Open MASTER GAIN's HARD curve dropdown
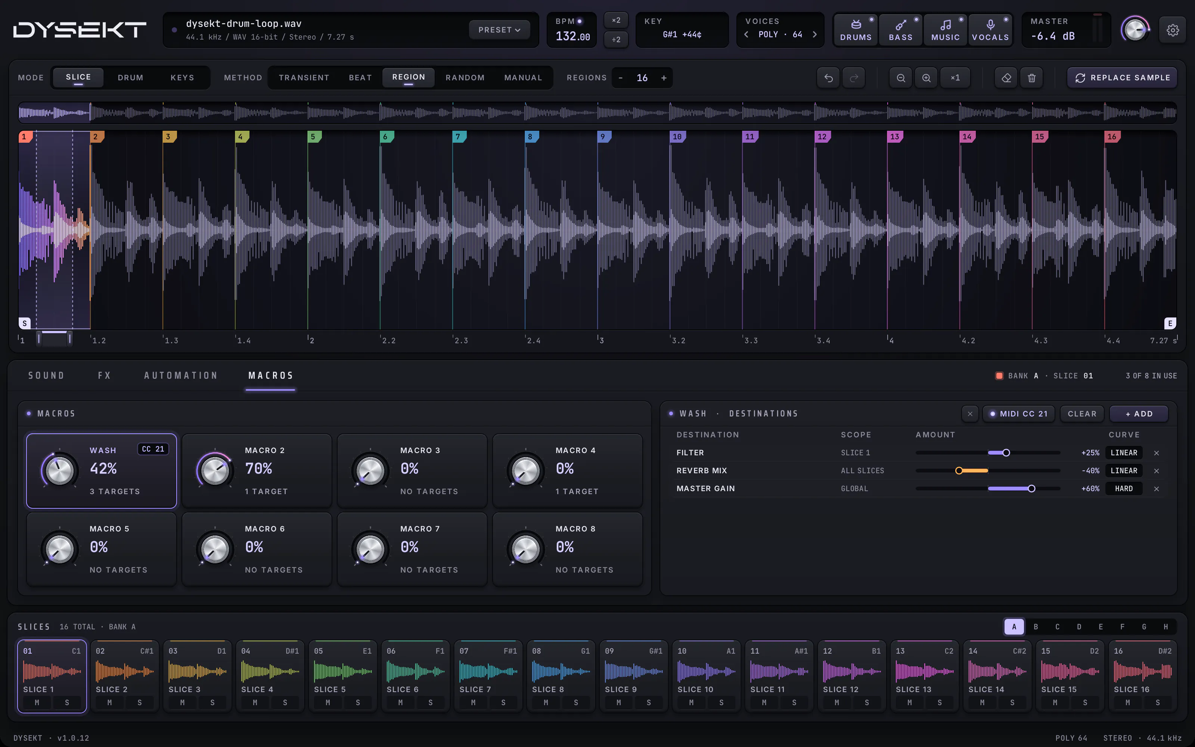This screenshot has height=747, width=1195. [1124, 489]
